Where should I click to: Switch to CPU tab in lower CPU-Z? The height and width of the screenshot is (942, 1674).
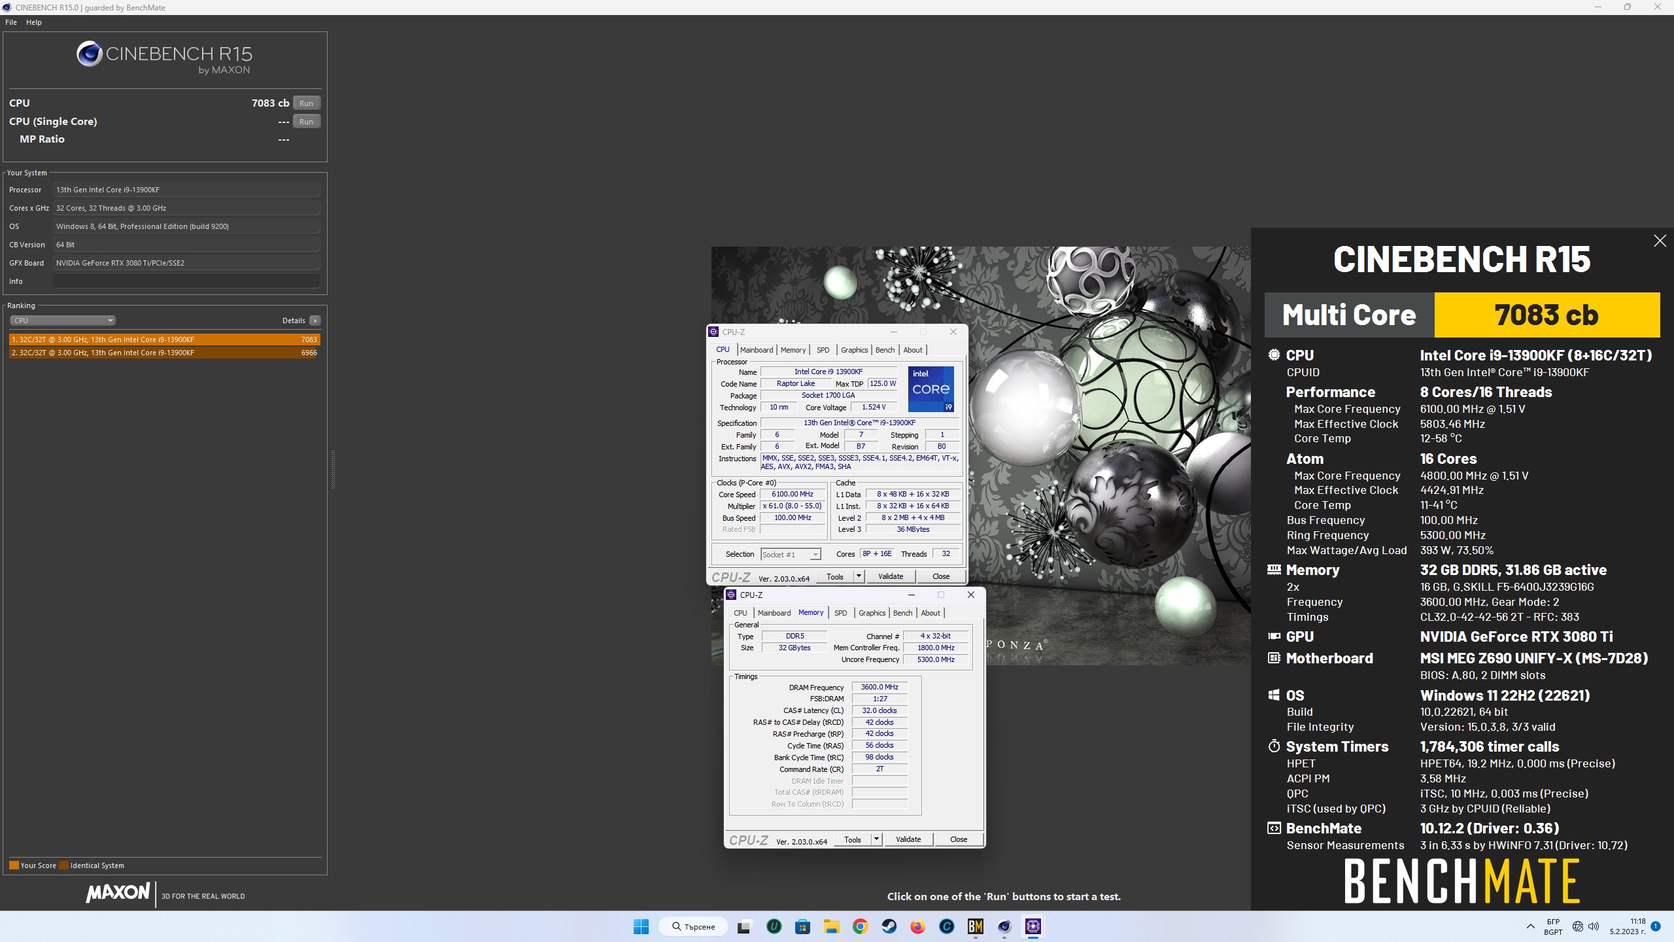(740, 613)
